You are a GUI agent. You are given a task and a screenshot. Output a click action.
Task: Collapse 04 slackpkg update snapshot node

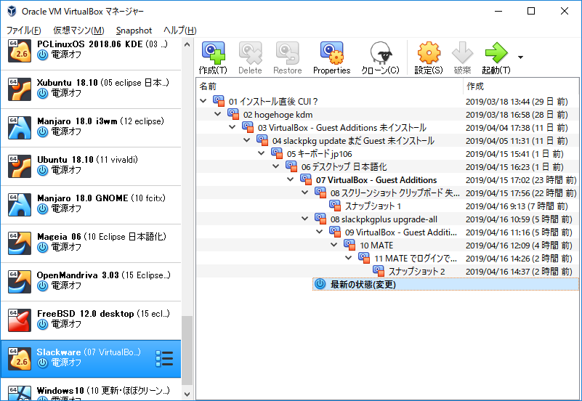point(246,140)
